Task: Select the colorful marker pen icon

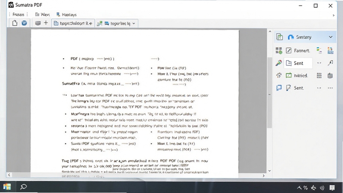Action: [279, 63]
